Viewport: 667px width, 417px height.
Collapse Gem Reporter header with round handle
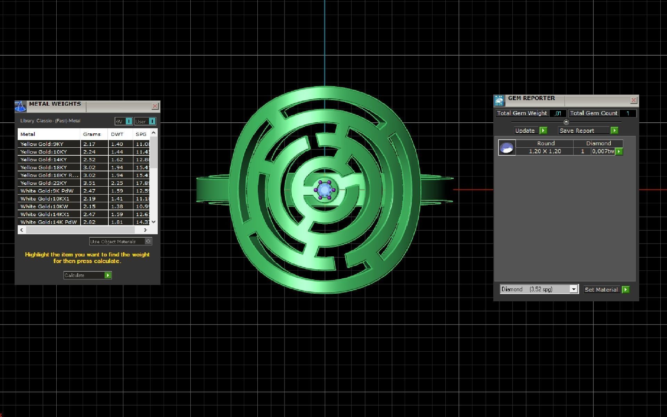pyautogui.click(x=566, y=122)
